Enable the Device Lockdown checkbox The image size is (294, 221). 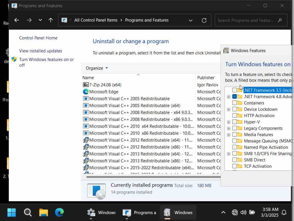tap(234, 109)
